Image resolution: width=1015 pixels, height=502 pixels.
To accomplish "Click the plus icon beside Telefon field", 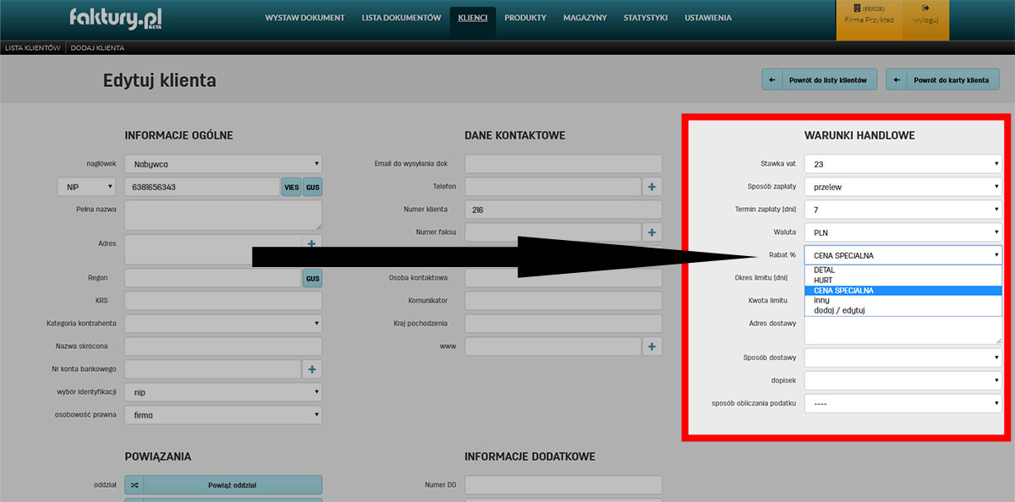I will pyautogui.click(x=652, y=187).
